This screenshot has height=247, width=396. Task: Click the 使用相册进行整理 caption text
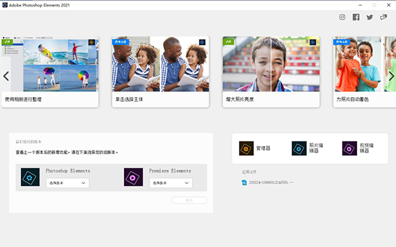point(23,99)
